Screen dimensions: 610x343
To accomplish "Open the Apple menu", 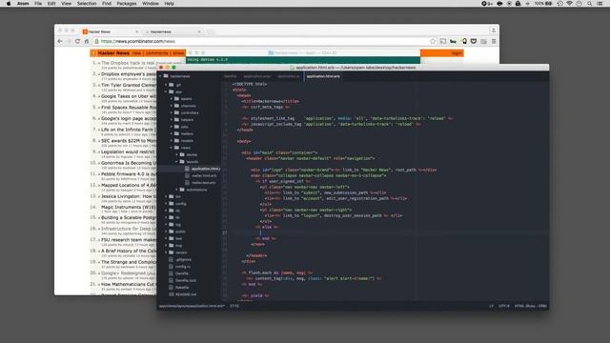I will [9, 4].
